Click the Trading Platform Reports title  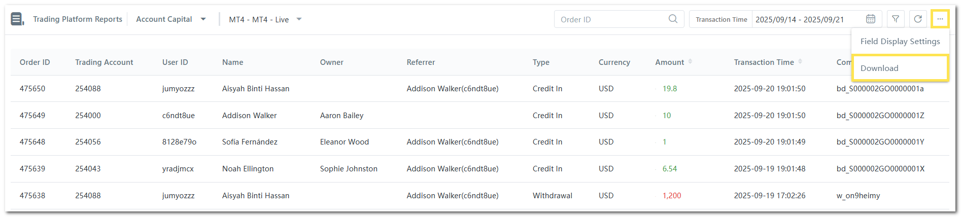78,19
